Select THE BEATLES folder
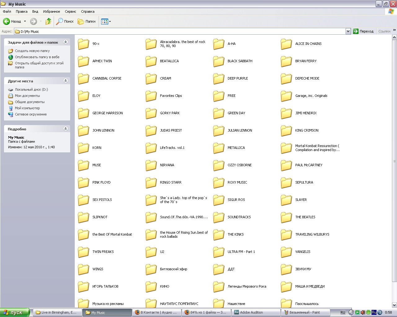Viewport: 397px width, 317px height. [305, 217]
